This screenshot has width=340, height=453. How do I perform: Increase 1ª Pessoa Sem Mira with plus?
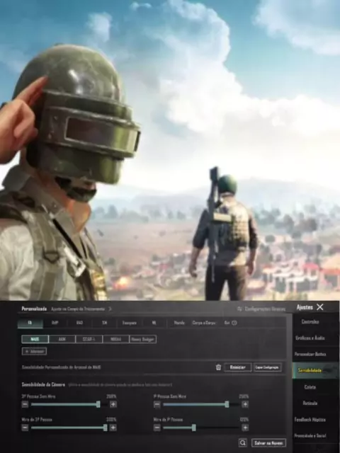(x=245, y=404)
